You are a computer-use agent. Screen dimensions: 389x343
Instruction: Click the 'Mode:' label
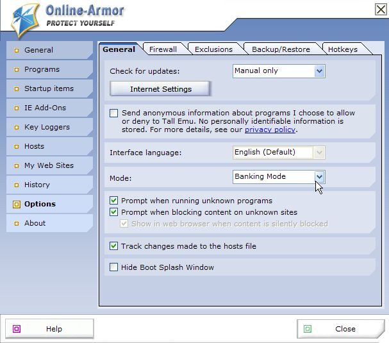click(x=120, y=178)
